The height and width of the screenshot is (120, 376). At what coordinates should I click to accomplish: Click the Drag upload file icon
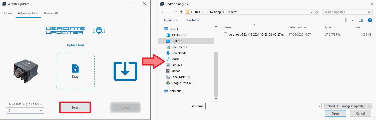coord(75,68)
